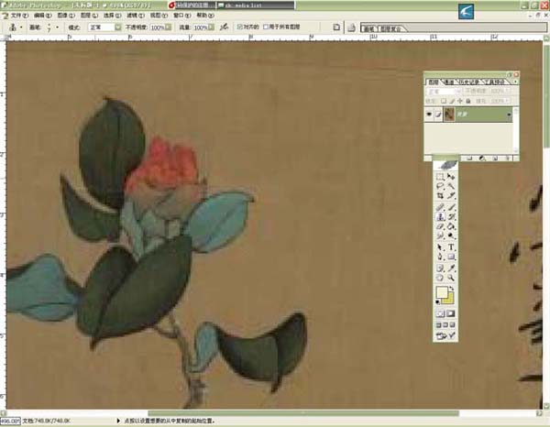Switch to Standard edit mode

pyautogui.click(x=440, y=313)
